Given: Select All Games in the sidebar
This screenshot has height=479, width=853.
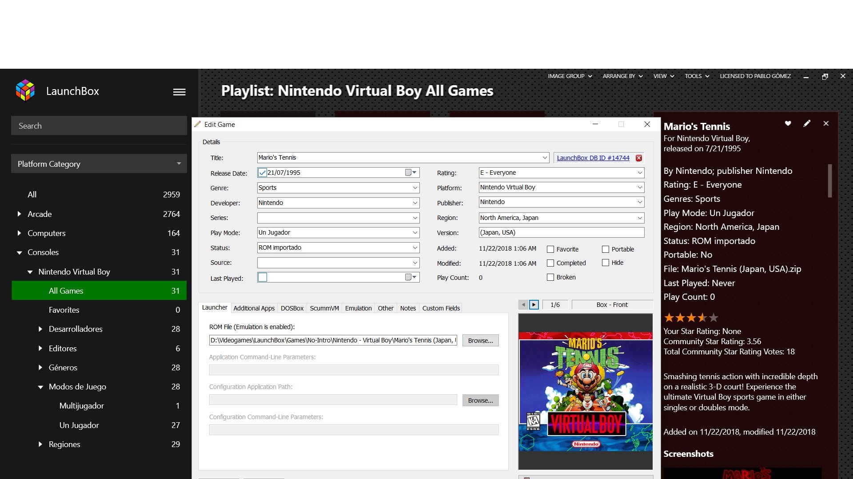Looking at the screenshot, I should point(99,291).
